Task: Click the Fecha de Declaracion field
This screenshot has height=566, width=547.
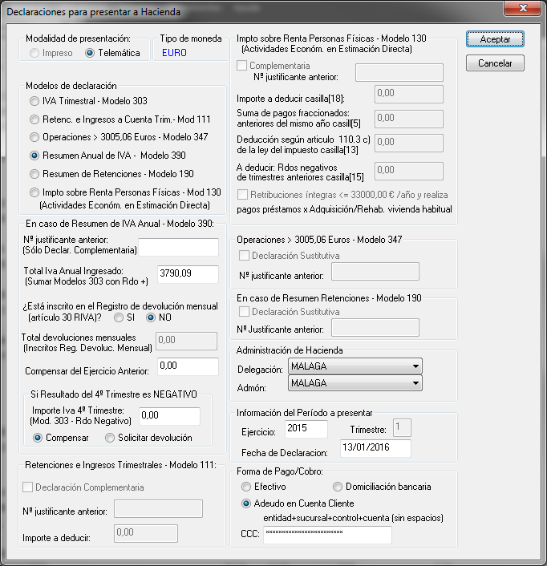Action: click(x=375, y=448)
